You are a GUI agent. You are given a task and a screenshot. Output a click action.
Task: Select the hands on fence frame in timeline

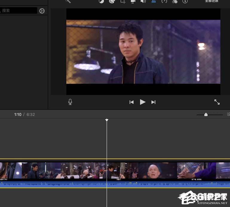197,171
